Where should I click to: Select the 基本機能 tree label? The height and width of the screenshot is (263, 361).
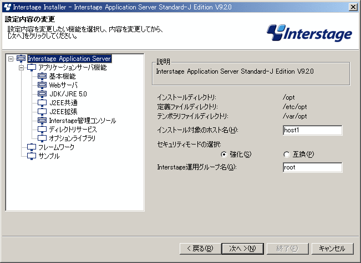point(63,76)
